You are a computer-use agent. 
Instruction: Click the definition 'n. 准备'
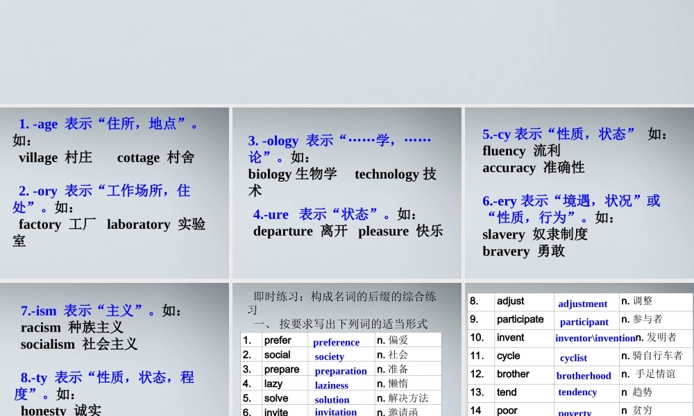[392, 369]
